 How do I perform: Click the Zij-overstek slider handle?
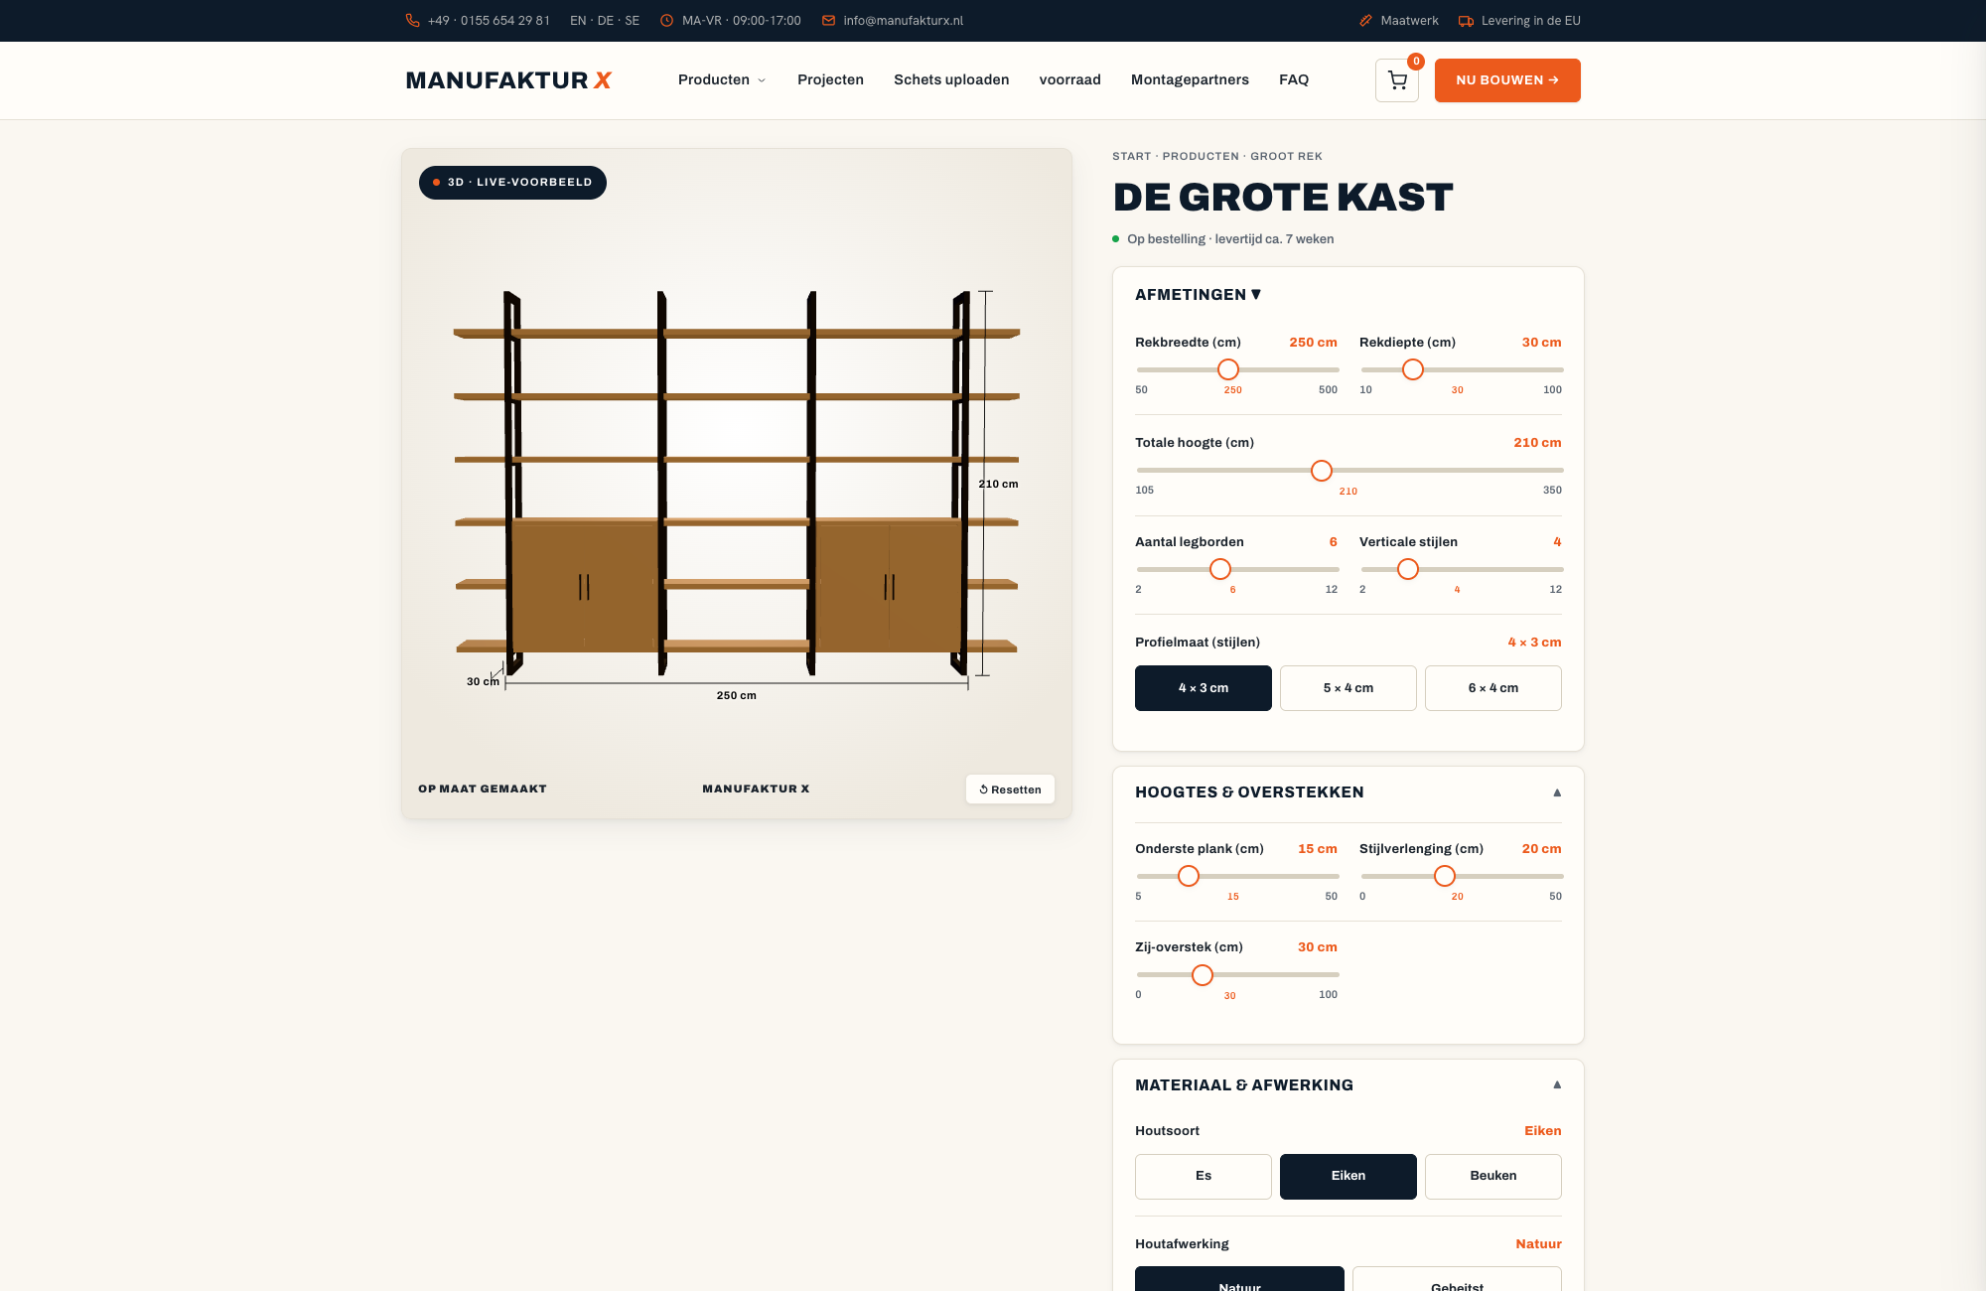click(x=1203, y=975)
